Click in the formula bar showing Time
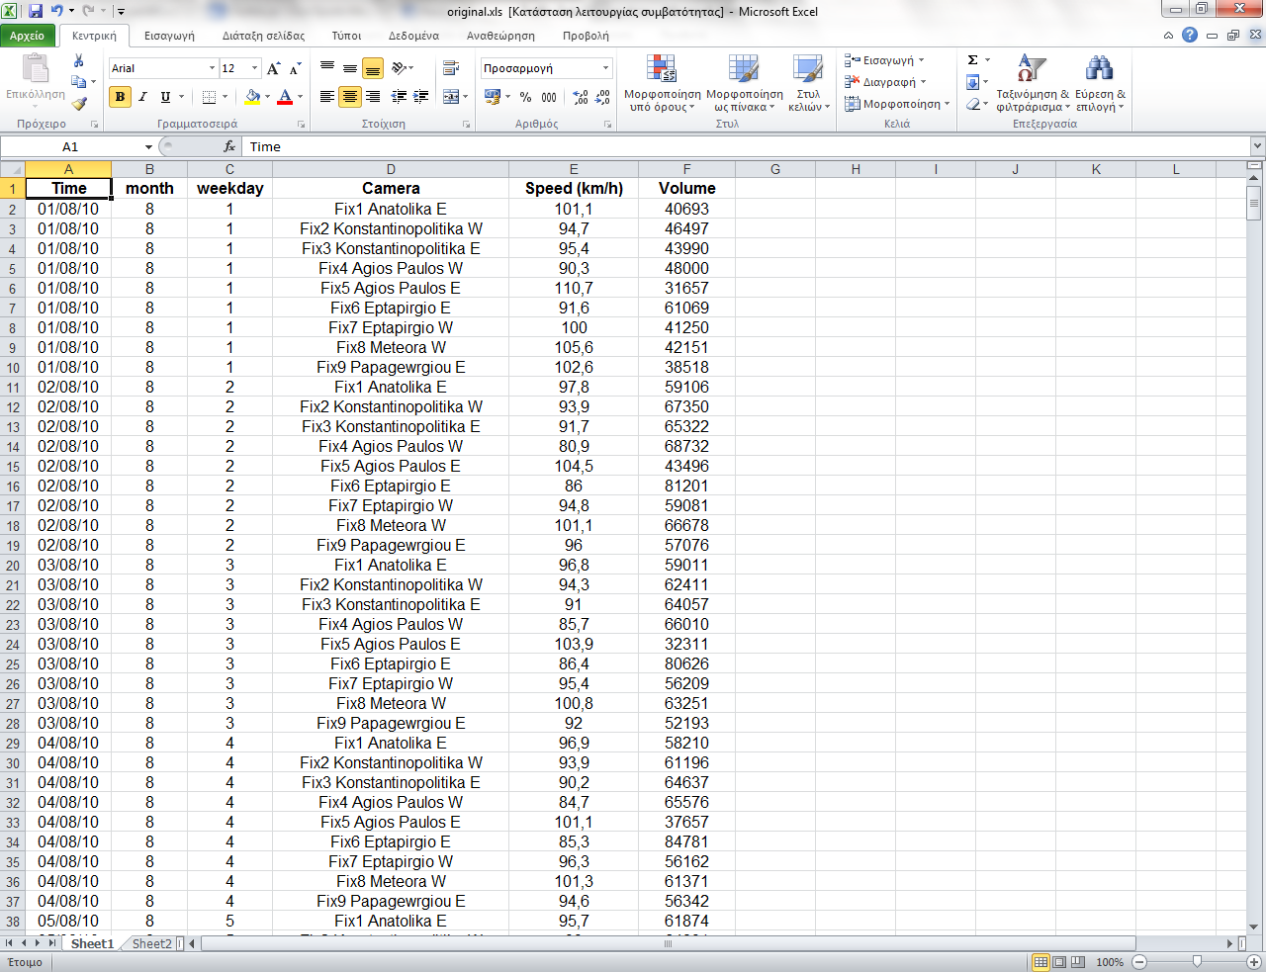 (x=747, y=146)
